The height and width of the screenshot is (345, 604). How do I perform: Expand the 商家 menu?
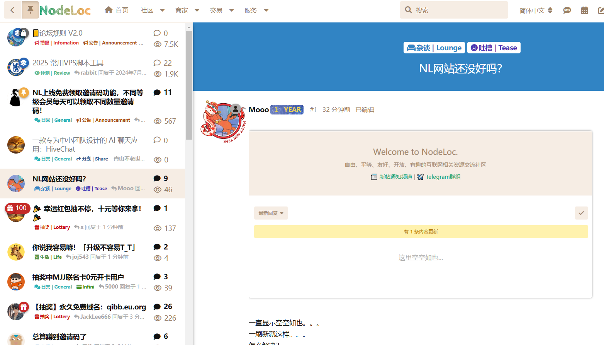click(187, 10)
